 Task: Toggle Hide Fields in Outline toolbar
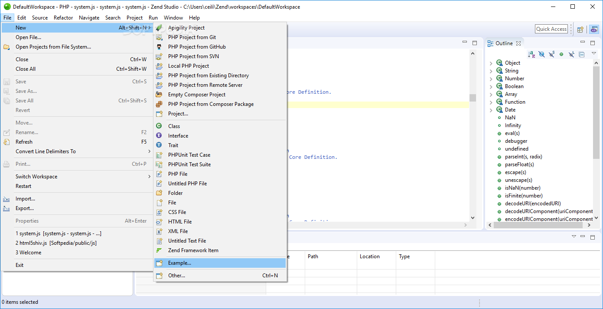tap(541, 55)
